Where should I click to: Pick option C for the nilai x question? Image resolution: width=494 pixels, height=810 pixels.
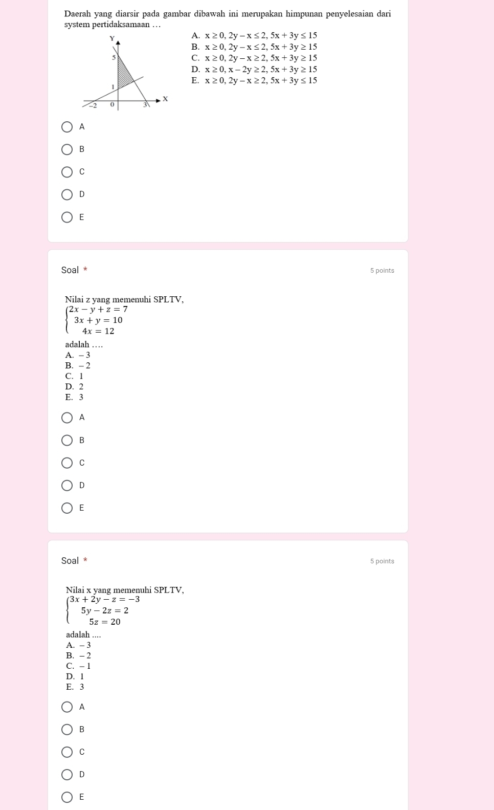[x=67, y=752]
